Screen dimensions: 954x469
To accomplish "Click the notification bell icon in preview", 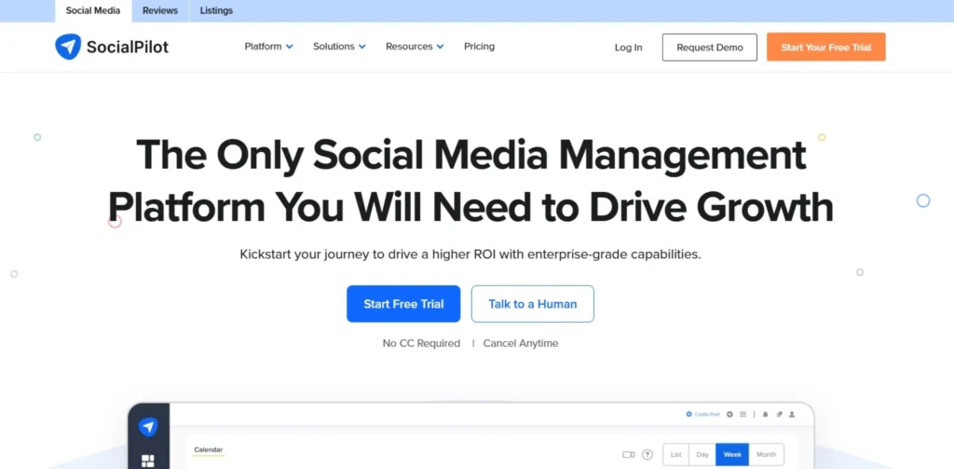I will [766, 414].
